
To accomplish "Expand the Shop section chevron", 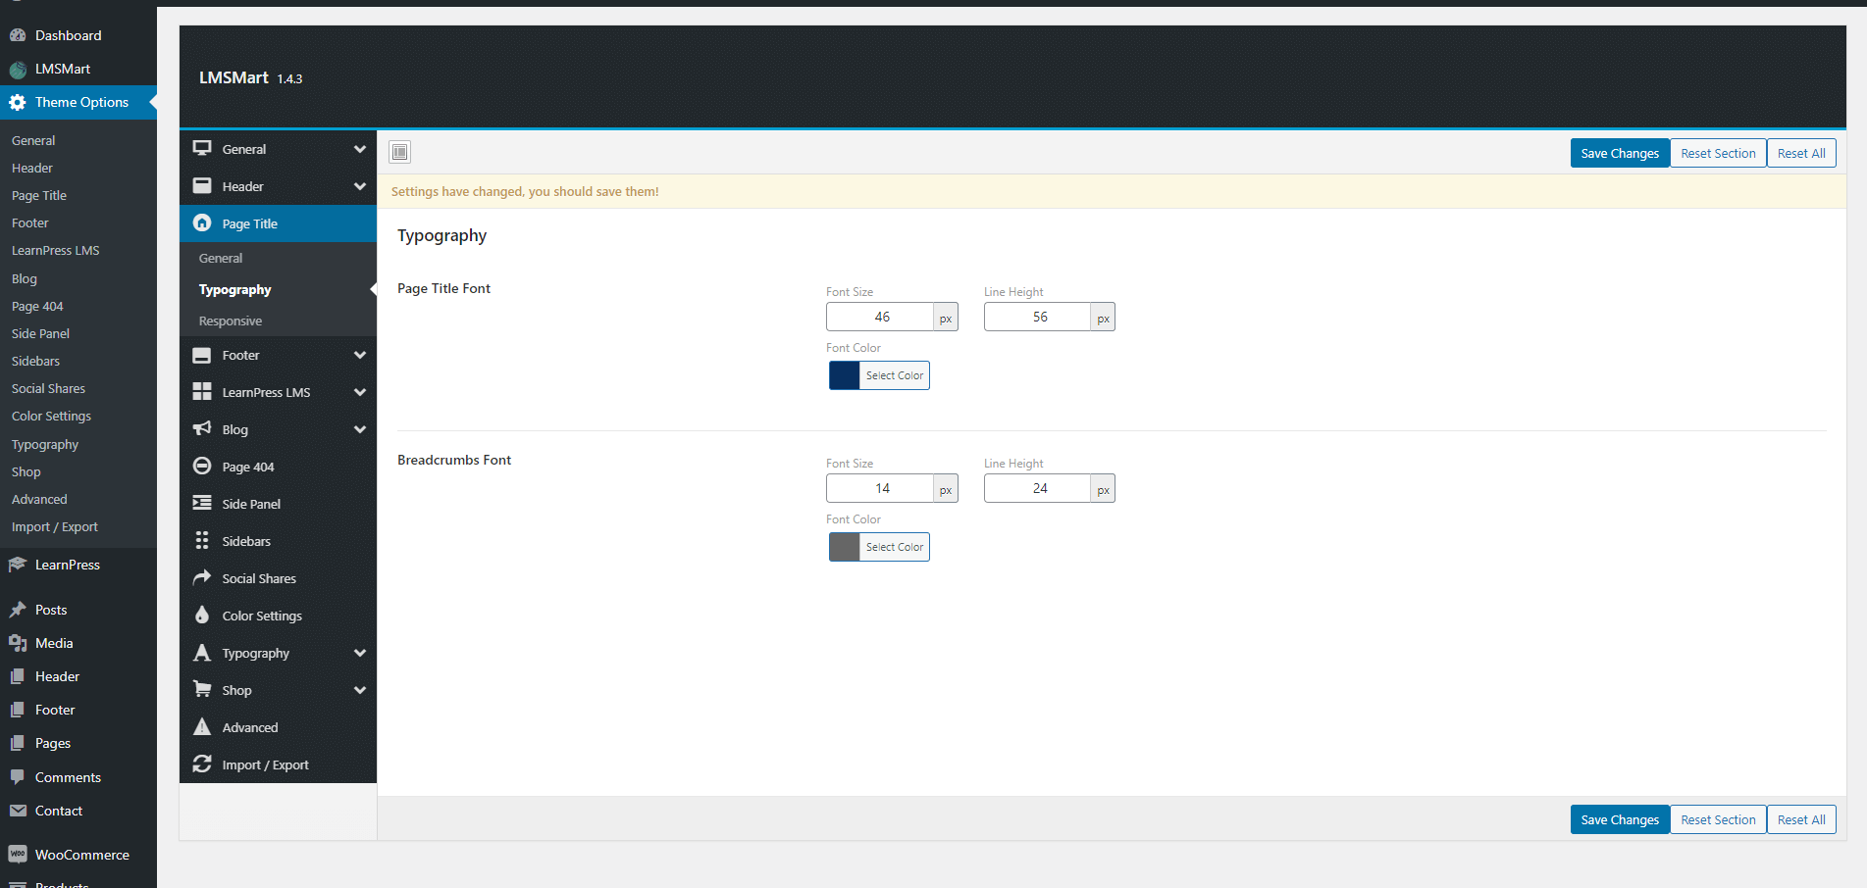I will 360,690.
